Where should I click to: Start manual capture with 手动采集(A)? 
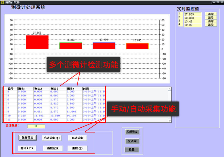(51, 138)
